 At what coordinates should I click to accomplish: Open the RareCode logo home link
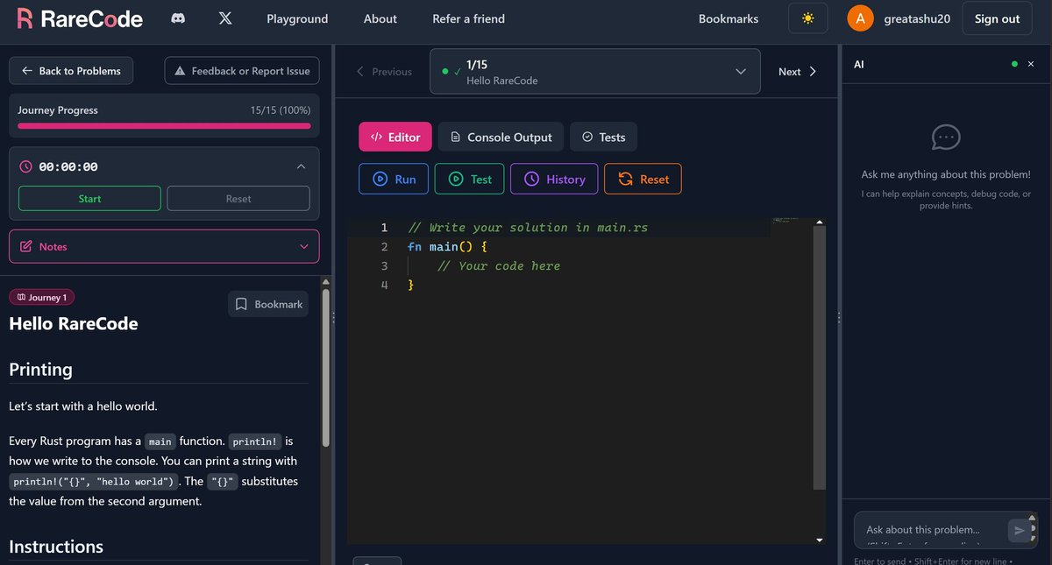[79, 18]
